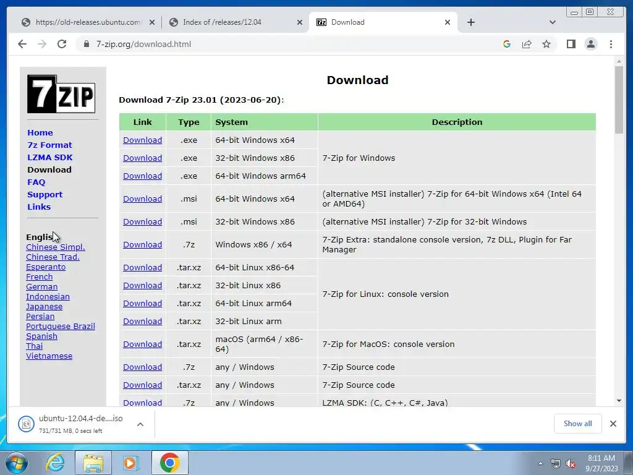This screenshot has width=633, height=475.
Task: Download the 32-bit Windows x86 .msi
Action: 143,222
